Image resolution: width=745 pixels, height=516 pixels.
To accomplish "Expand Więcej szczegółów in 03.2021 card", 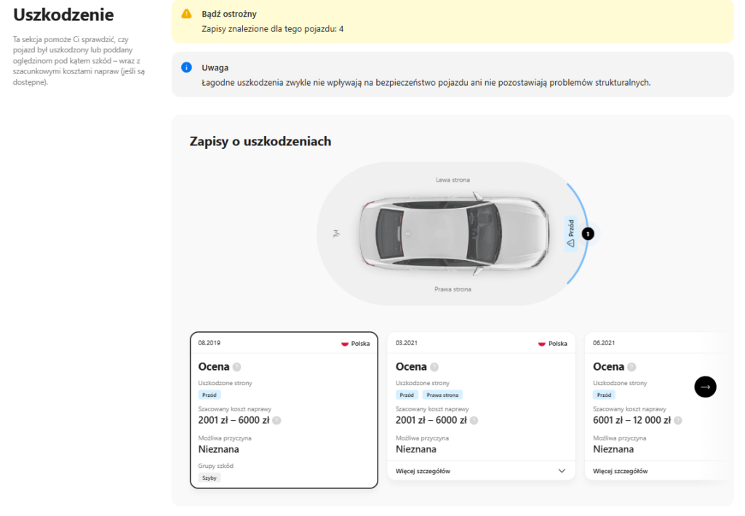I will (x=423, y=471).
